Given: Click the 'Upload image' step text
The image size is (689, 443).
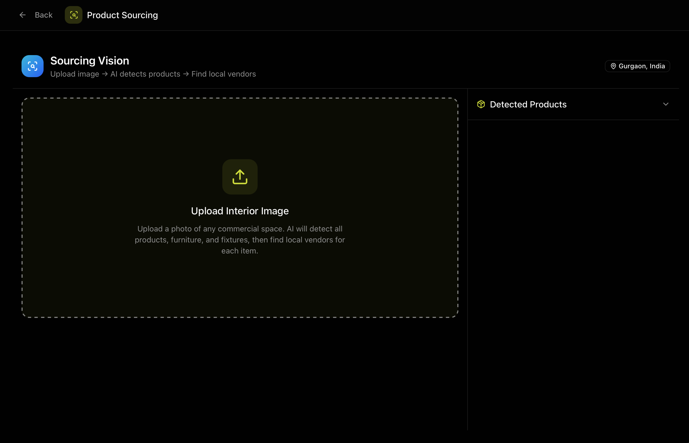Looking at the screenshot, I should click(74, 74).
